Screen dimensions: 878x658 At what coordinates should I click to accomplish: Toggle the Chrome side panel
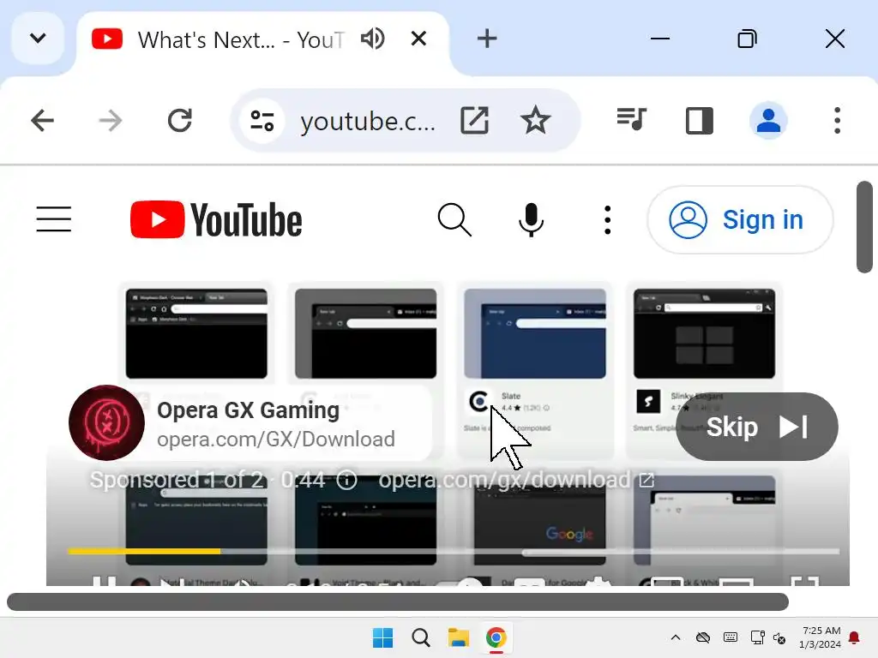(700, 120)
